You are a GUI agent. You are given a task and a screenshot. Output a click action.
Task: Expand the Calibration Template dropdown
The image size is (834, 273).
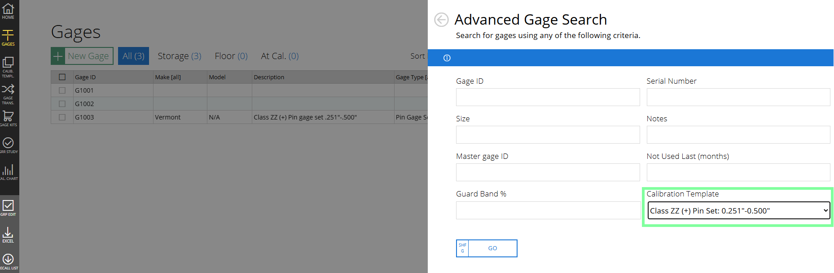pyautogui.click(x=738, y=211)
